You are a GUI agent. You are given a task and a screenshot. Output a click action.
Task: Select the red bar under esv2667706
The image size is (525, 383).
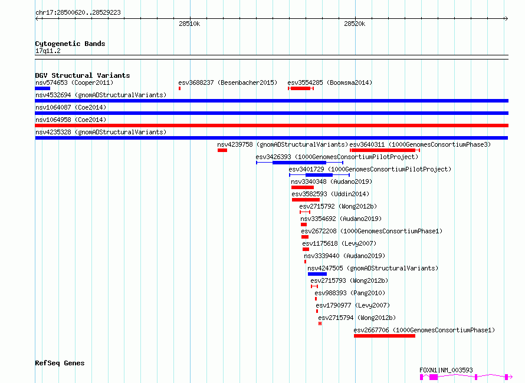click(385, 336)
